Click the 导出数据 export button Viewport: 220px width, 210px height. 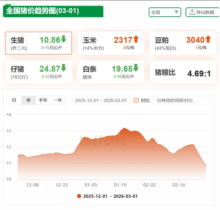pyautogui.click(x=202, y=12)
